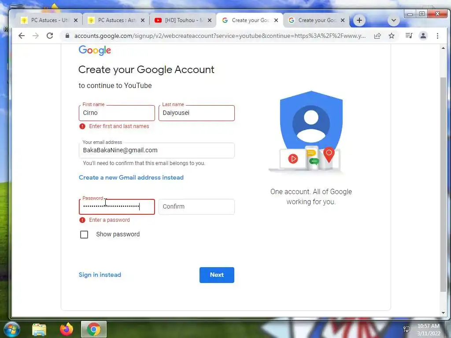Click Create a new Gmail address instead

coord(131,178)
